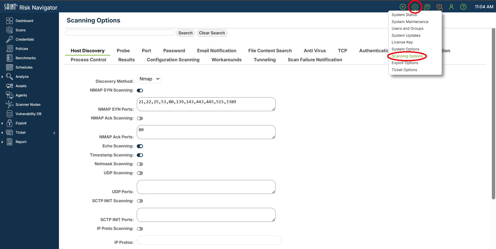The image size is (496, 249).
Task: Open the Benchmarks checklist icon
Action: tap(10, 58)
